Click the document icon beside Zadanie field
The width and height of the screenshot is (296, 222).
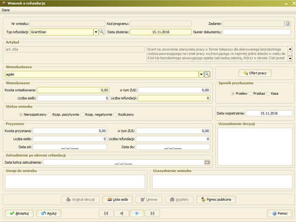pyautogui.click(x=287, y=24)
